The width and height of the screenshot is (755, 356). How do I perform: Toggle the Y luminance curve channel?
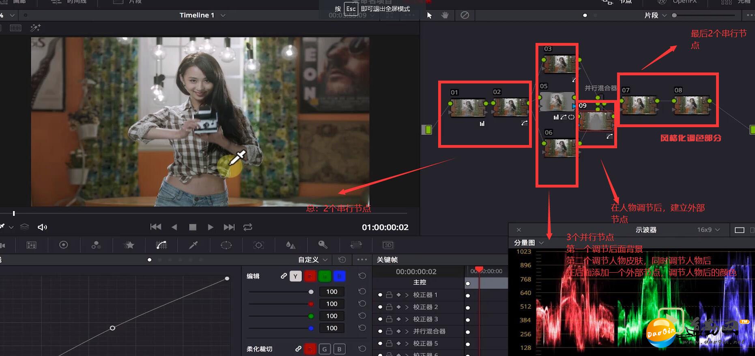295,276
